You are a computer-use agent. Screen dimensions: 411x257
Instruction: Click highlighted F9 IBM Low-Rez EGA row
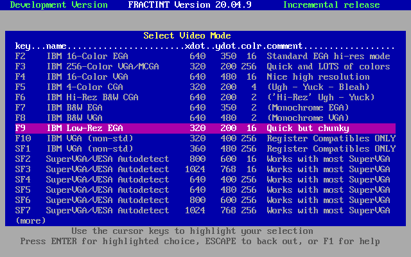tap(205, 128)
